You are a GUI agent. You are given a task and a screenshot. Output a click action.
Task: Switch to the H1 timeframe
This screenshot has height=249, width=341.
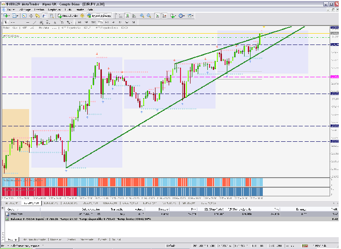click(106, 22)
